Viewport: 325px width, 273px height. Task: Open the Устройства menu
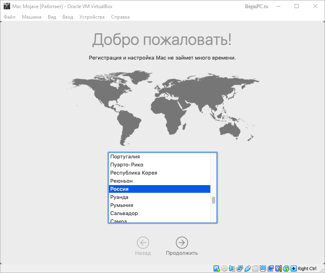tap(92, 17)
